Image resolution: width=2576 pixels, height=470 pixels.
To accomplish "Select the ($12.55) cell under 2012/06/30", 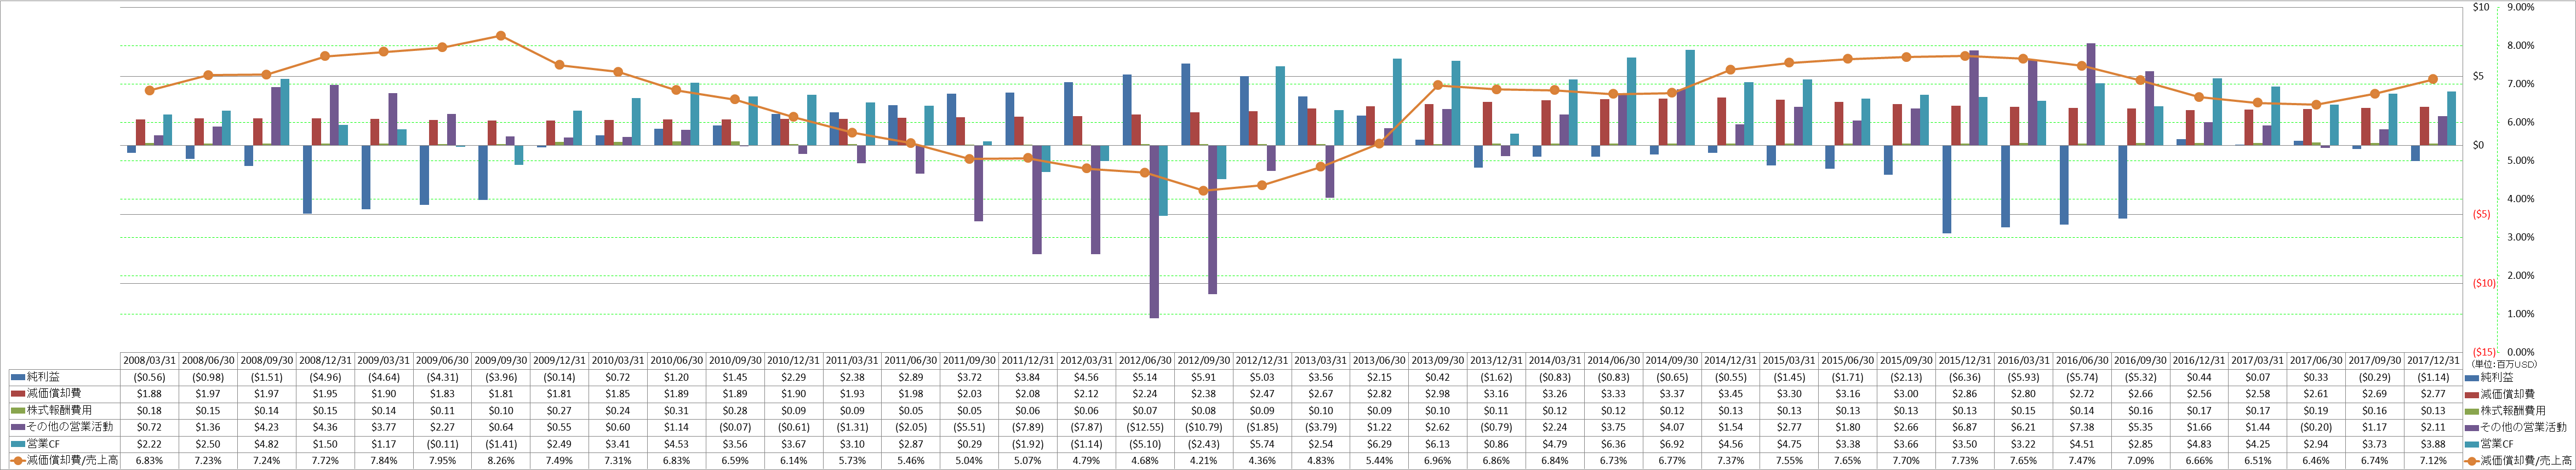I will (x=1144, y=427).
